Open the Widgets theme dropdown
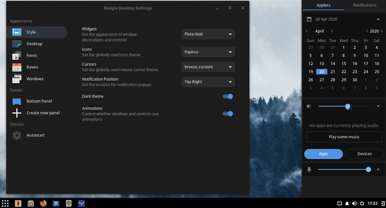 tap(208, 34)
